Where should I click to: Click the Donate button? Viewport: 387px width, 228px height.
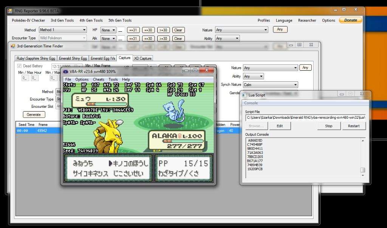(350, 20)
